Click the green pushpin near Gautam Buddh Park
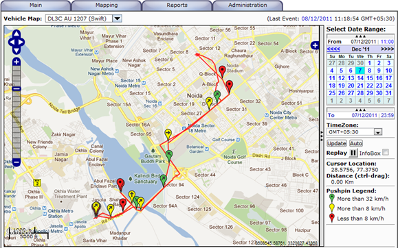Screen dimensions: 398x248 169,156
